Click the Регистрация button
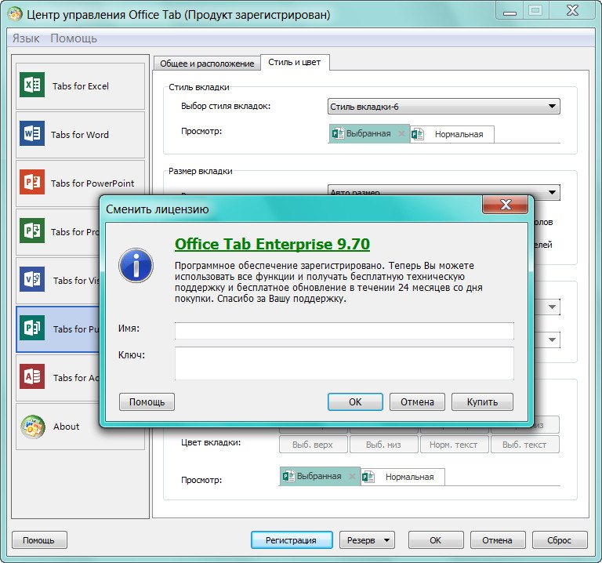This screenshot has height=563, width=602. point(292,540)
